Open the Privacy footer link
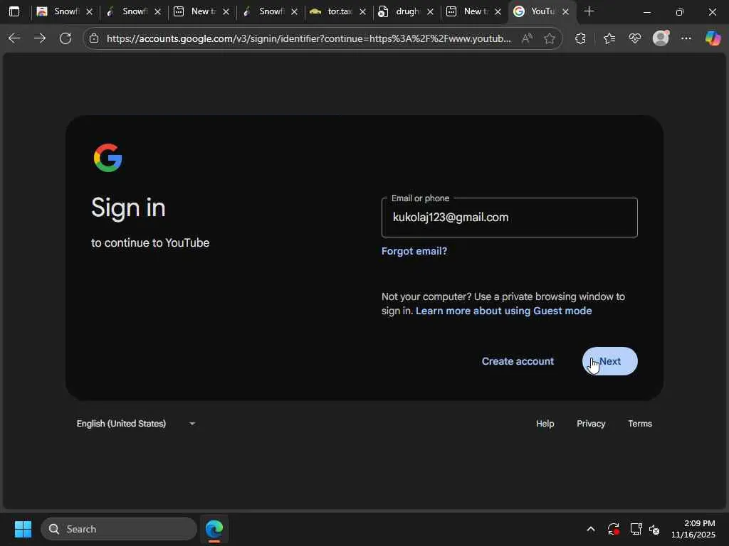Viewport: 729px width, 546px height. pos(591,424)
